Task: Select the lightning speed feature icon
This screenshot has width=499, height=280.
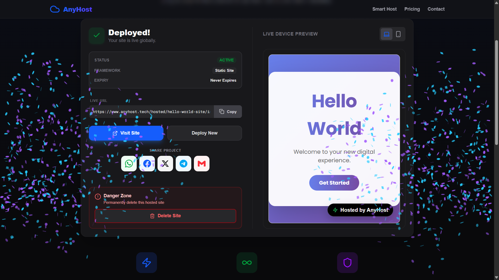Action: (146, 262)
